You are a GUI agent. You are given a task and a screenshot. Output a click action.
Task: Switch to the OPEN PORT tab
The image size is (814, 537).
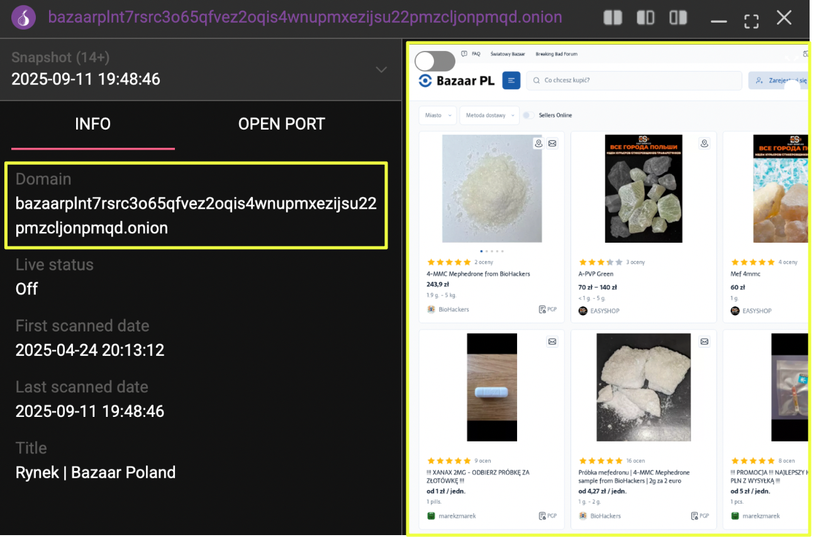pos(281,124)
